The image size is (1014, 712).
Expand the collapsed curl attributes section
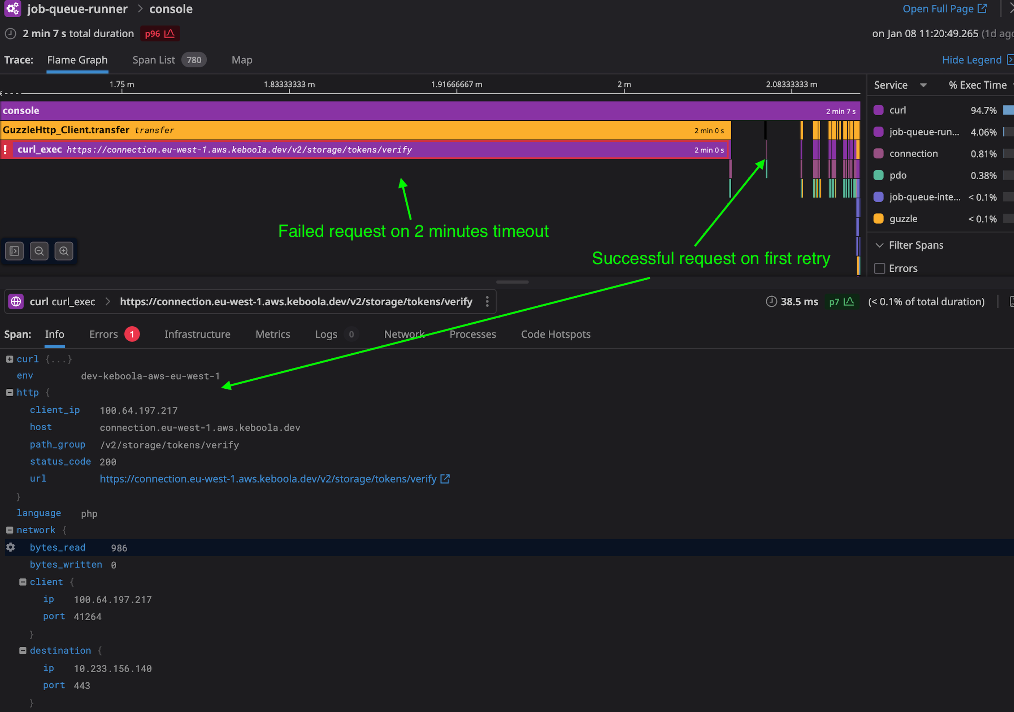9,359
